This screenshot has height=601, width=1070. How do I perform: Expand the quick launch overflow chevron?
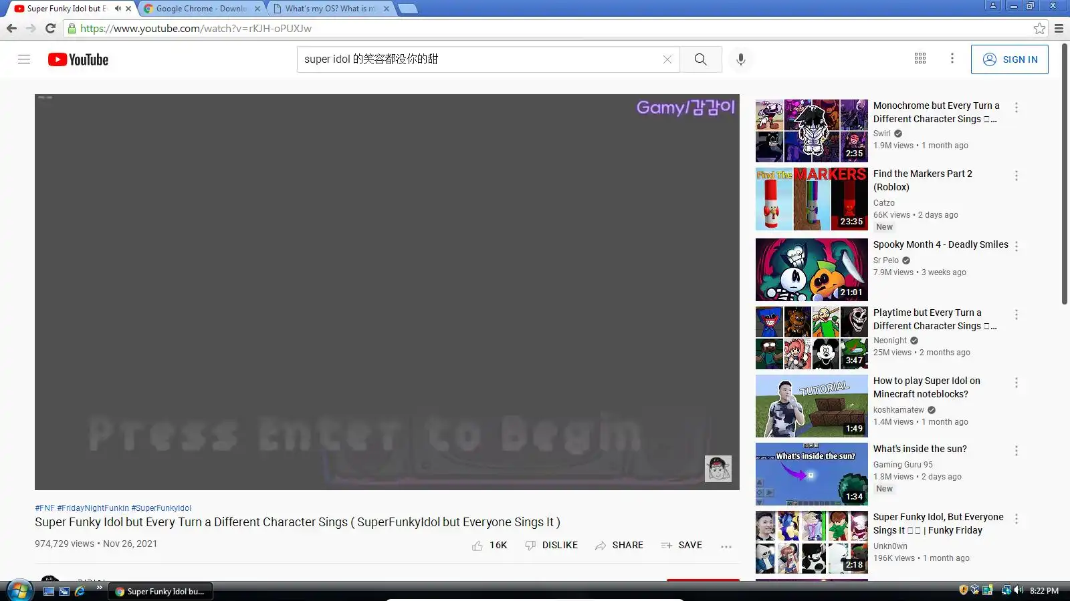pos(99,588)
